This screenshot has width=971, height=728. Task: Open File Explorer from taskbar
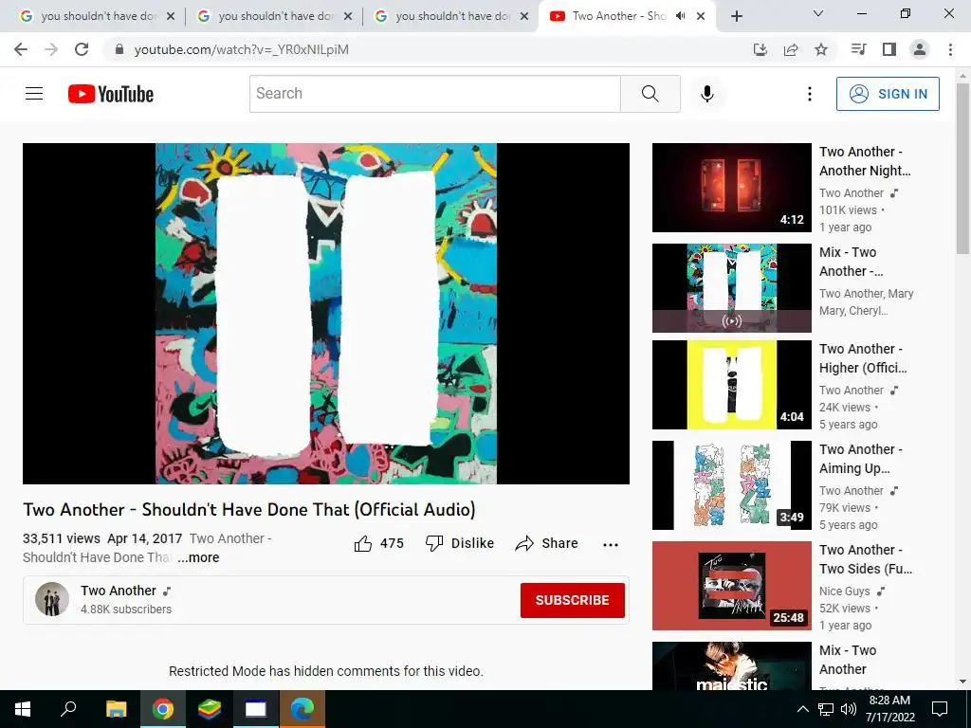tap(116, 709)
